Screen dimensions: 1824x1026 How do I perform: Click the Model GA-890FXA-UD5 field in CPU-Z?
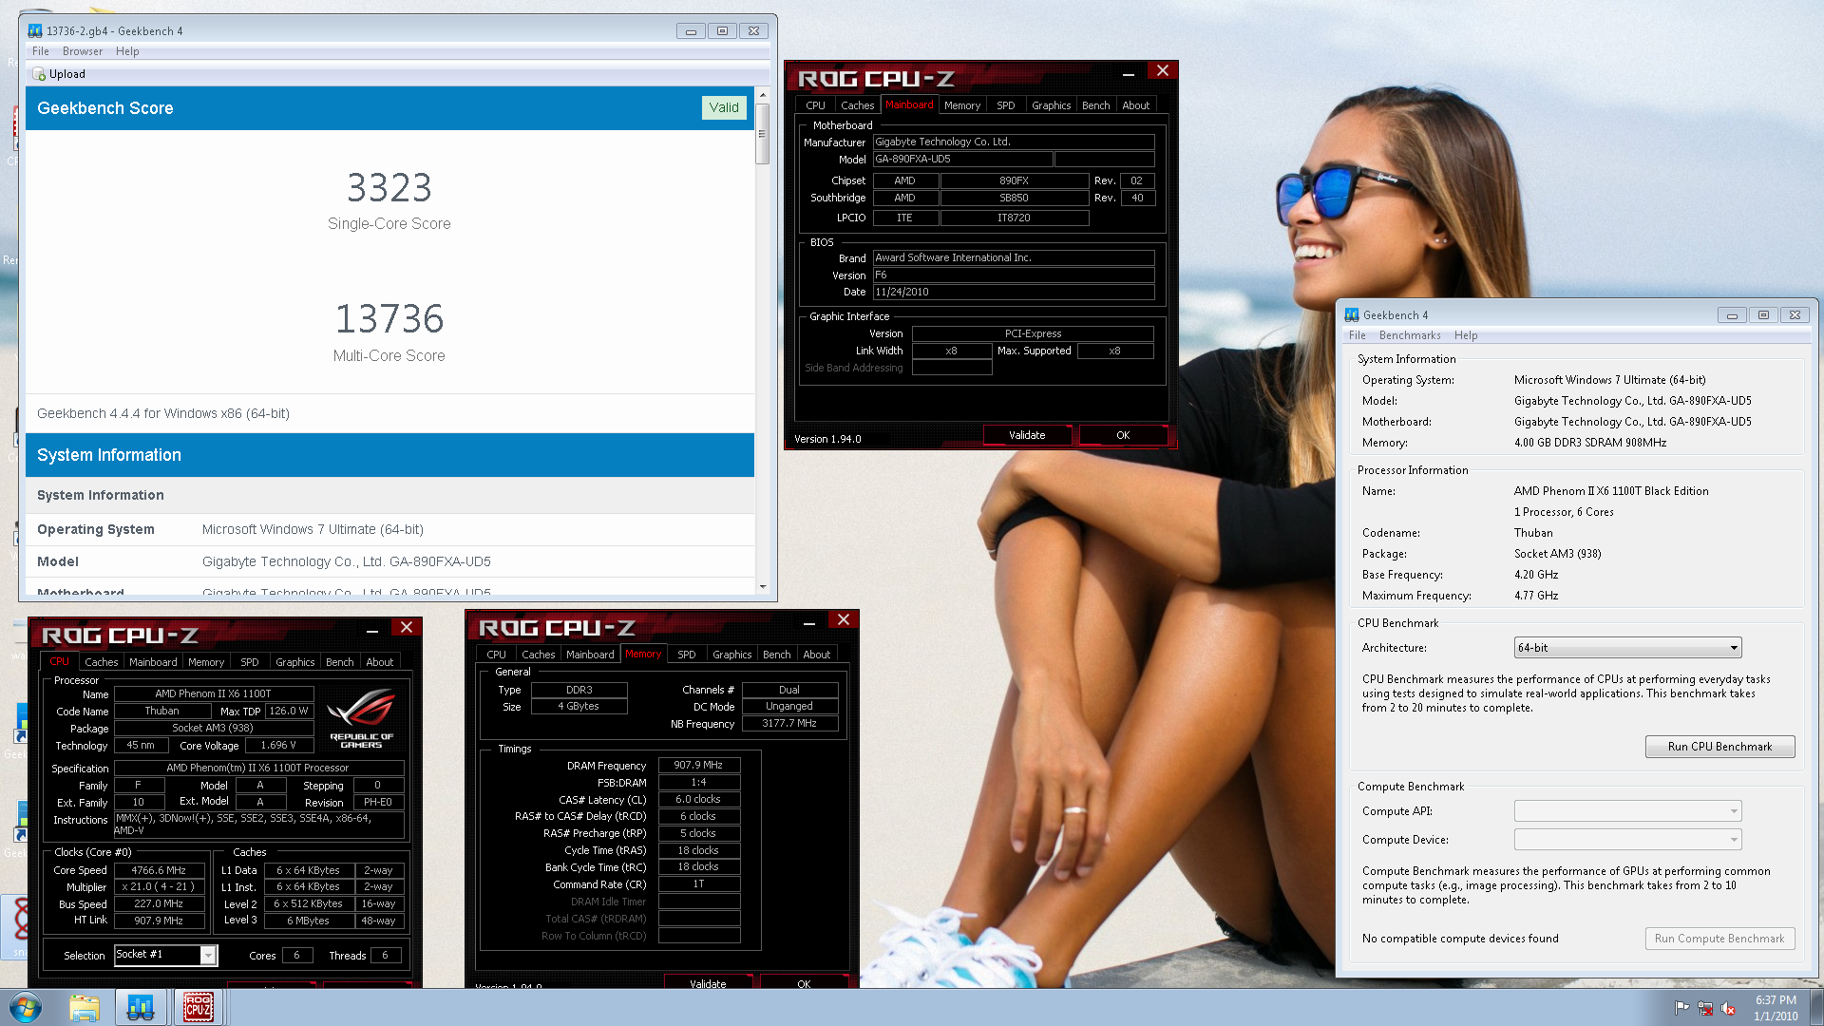[961, 160]
